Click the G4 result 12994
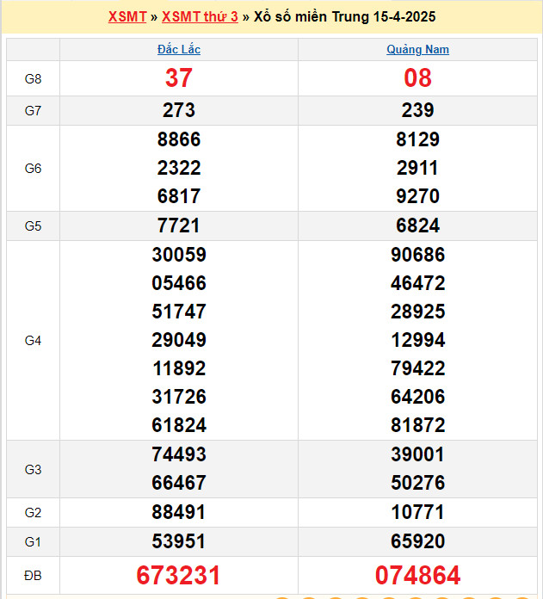The image size is (543, 599). pos(417,340)
